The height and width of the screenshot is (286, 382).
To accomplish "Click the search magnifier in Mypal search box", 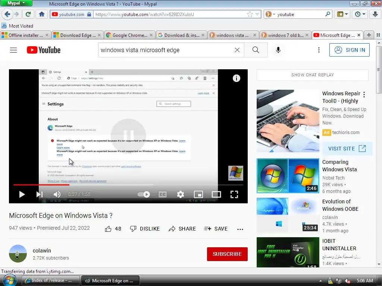I will coord(328,15).
